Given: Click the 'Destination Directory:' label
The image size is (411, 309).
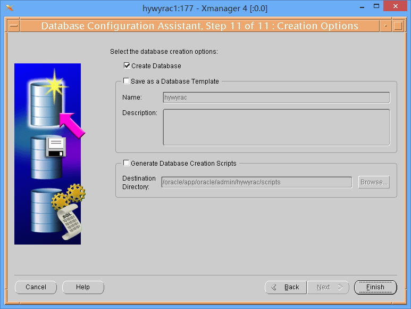Looking at the screenshot, I should 139,182.
